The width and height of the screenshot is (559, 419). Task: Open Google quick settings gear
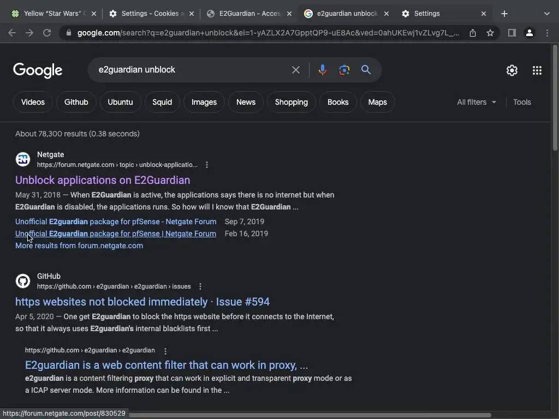click(x=512, y=70)
